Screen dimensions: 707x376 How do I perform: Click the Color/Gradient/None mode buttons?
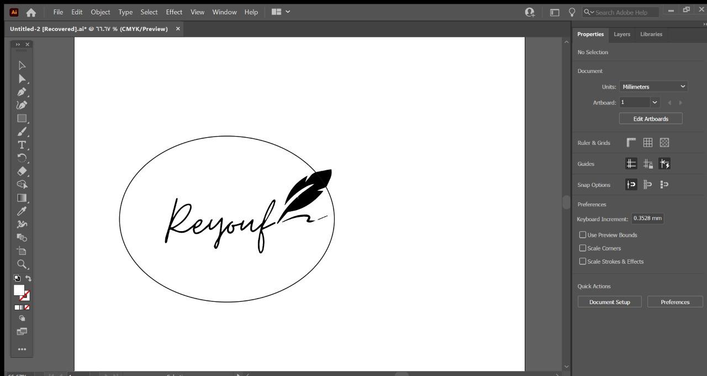pos(22,307)
